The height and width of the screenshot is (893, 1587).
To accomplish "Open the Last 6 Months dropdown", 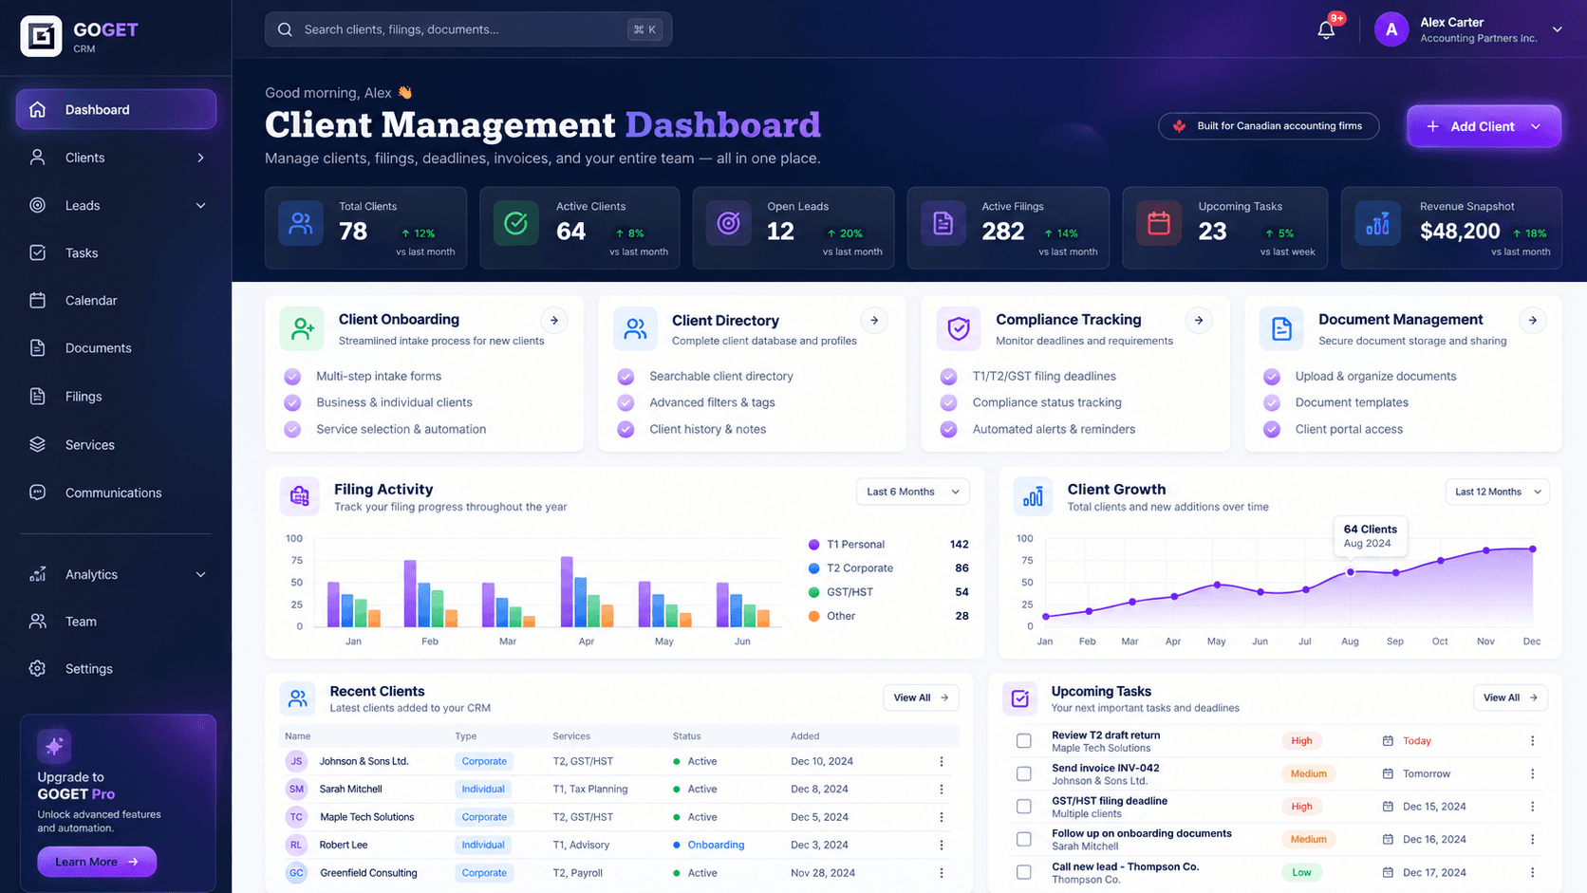I will (x=913, y=492).
